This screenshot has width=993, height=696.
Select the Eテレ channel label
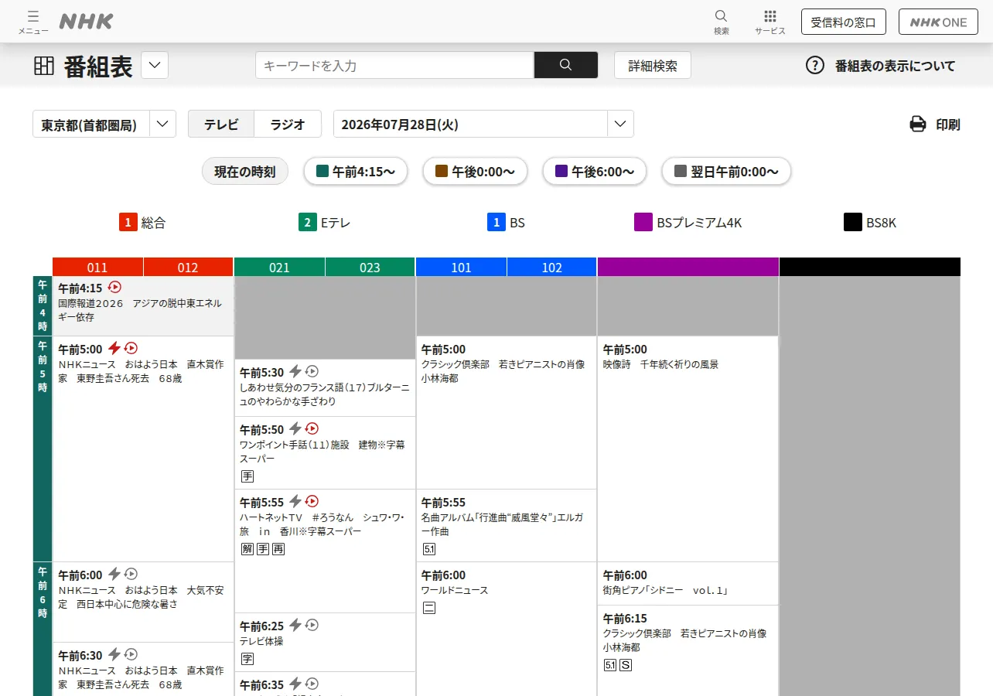coord(325,223)
